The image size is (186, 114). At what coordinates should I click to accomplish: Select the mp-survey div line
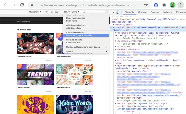pos(133,71)
